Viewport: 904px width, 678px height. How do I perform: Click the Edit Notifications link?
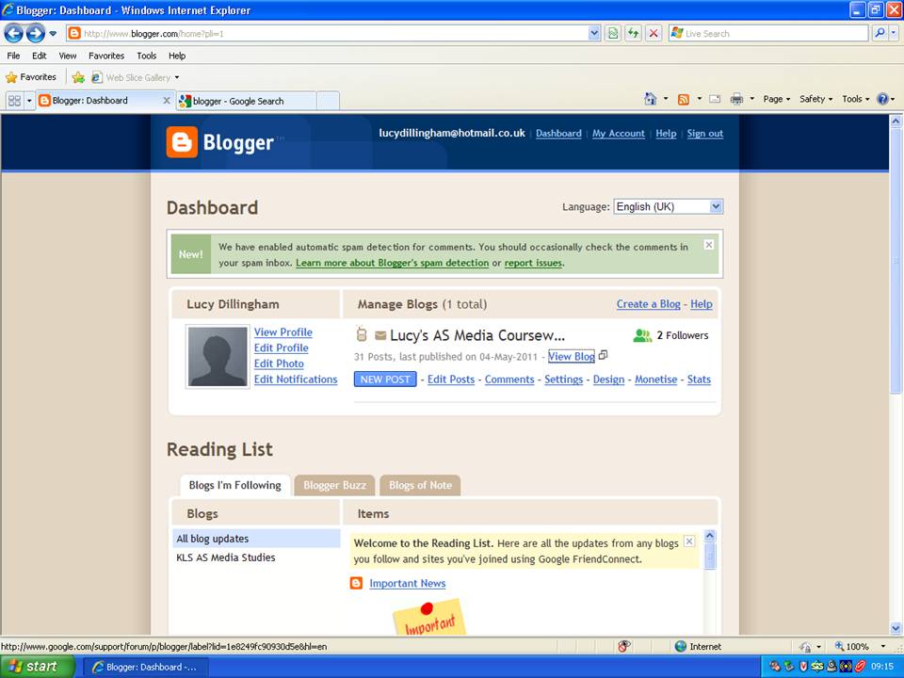point(296,379)
